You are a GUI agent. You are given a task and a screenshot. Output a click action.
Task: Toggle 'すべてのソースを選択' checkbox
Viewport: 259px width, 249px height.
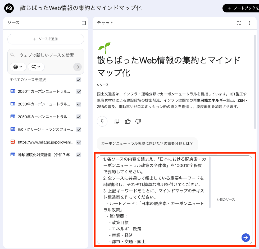79,80
